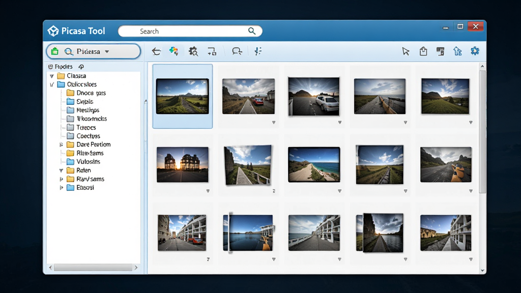Image resolution: width=521 pixels, height=293 pixels.
Task: Expand the 'Dare Peetiom' folder arrow
Action: pos(61,144)
